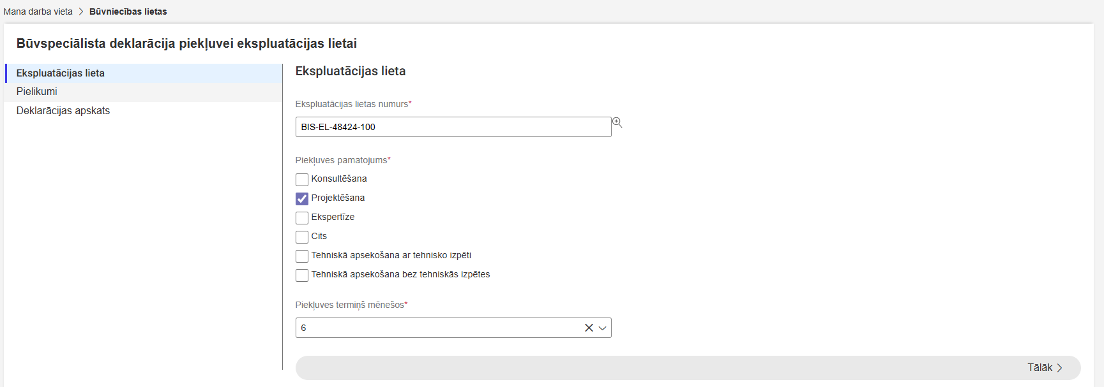Uncheck the Projektēšana checkbox
The image size is (1104, 387).
[302, 198]
